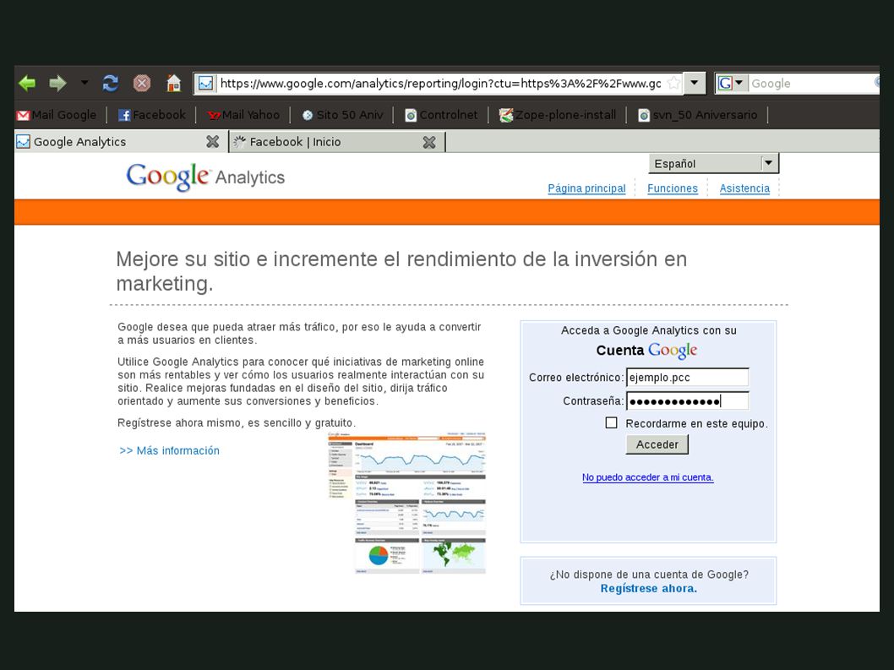Switch to the Google Analytics tab

pos(121,141)
